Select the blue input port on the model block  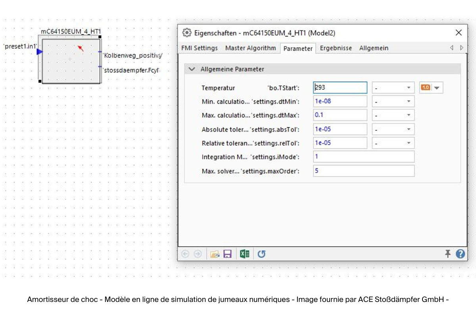click(x=38, y=51)
